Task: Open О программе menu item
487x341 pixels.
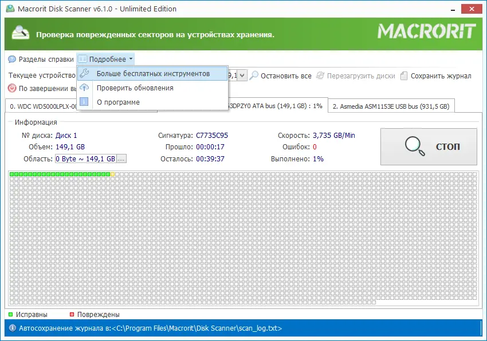Action: coord(152,102)
